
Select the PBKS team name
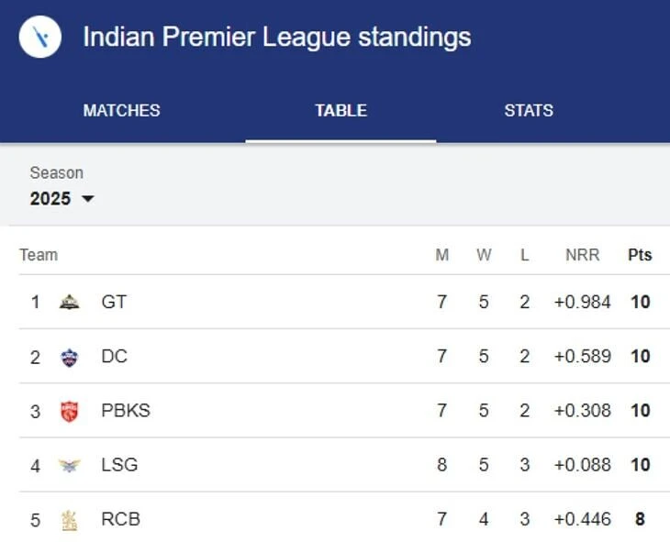(x=126, y=411)
